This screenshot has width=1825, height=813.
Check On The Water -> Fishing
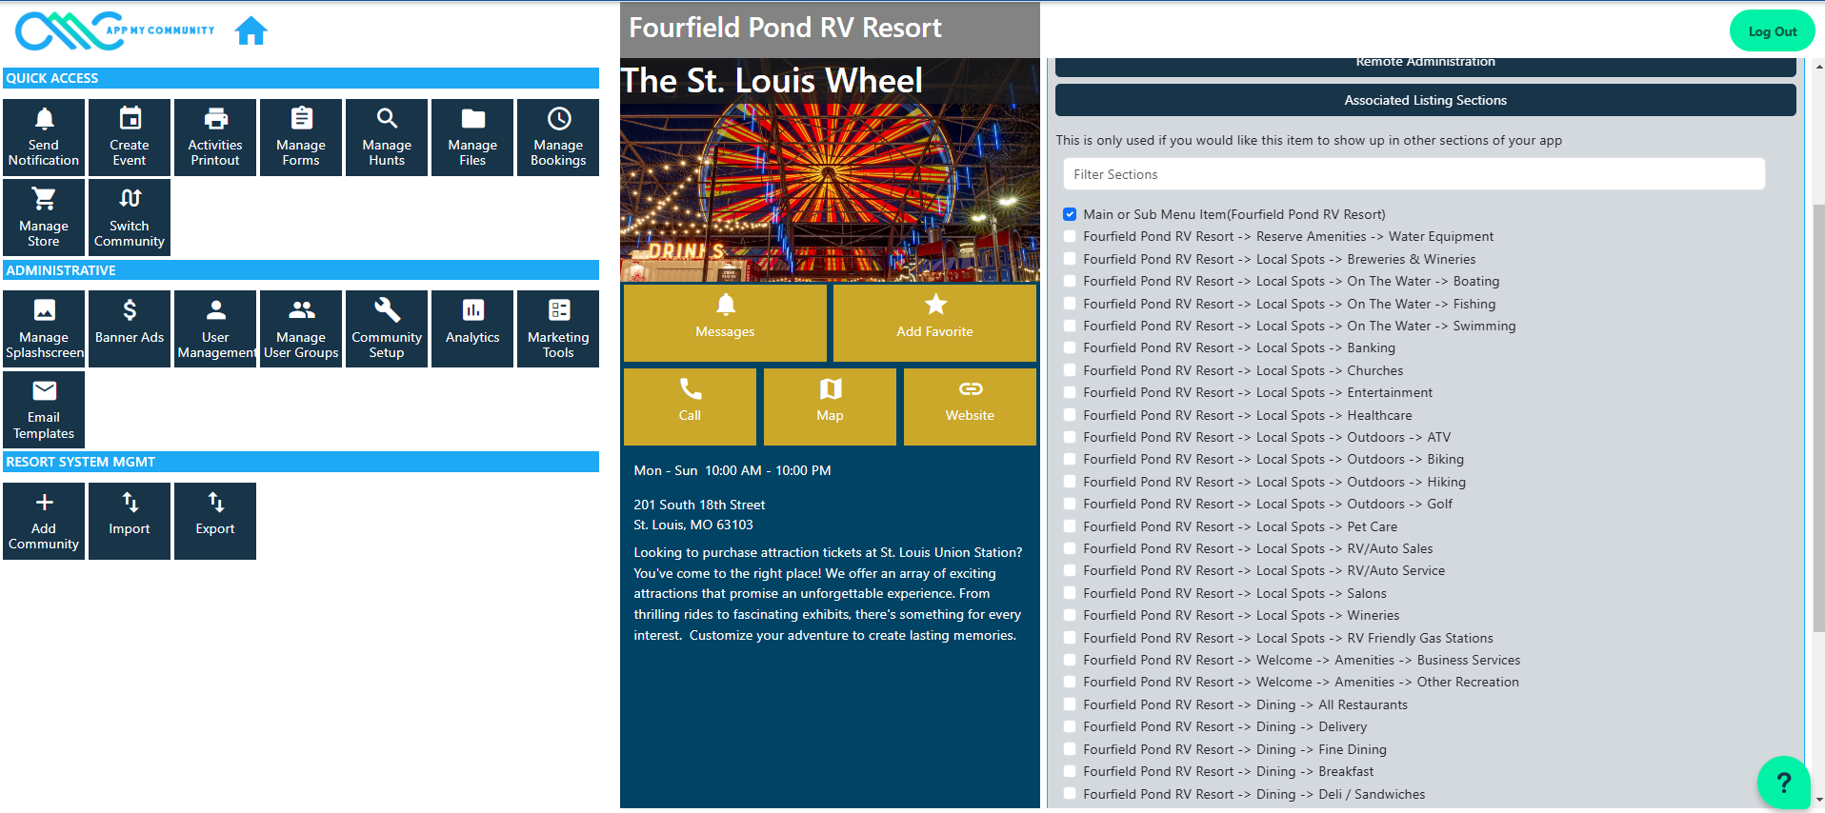tap(1070, 304)
